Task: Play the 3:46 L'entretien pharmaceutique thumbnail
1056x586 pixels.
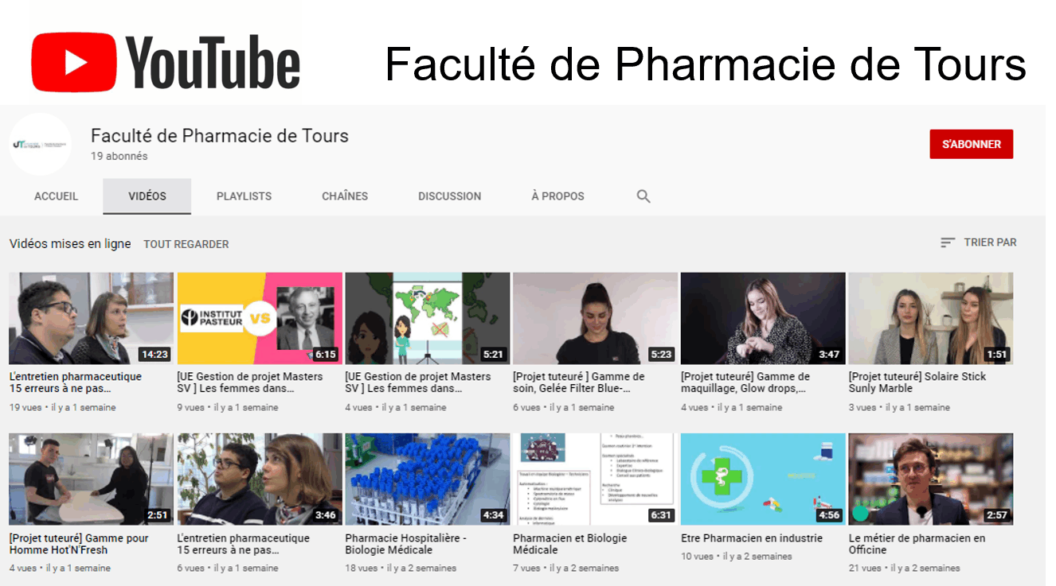Action: pos(260,479)
